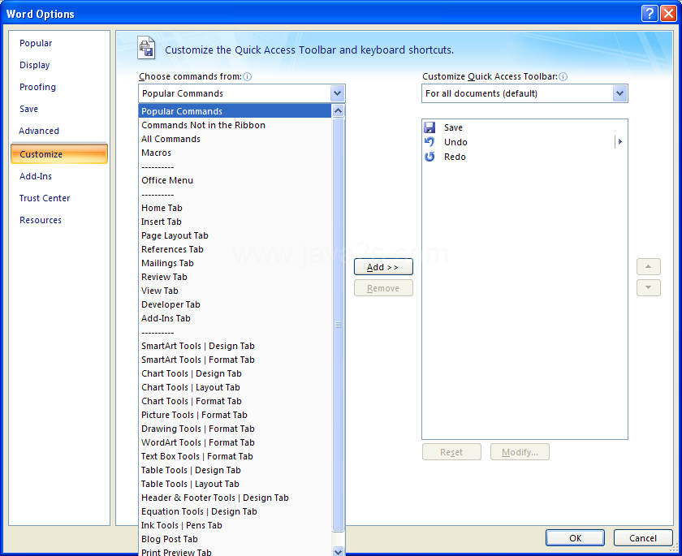Viewport: 682px width, 556px height.
Task: Select Macros in the dropdown list
Action: pyautogui.click(x=235, y=153)
